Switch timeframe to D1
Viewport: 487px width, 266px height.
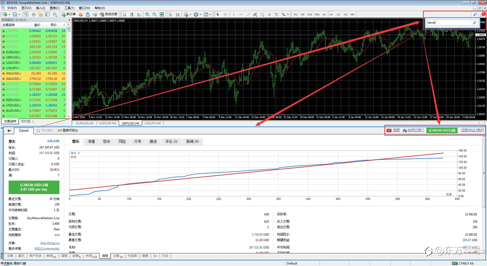coord(338,14)
